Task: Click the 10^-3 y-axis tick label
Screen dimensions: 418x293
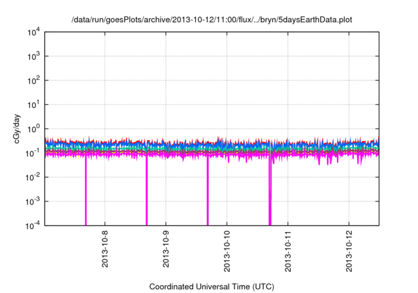Action: click(33, 201)
